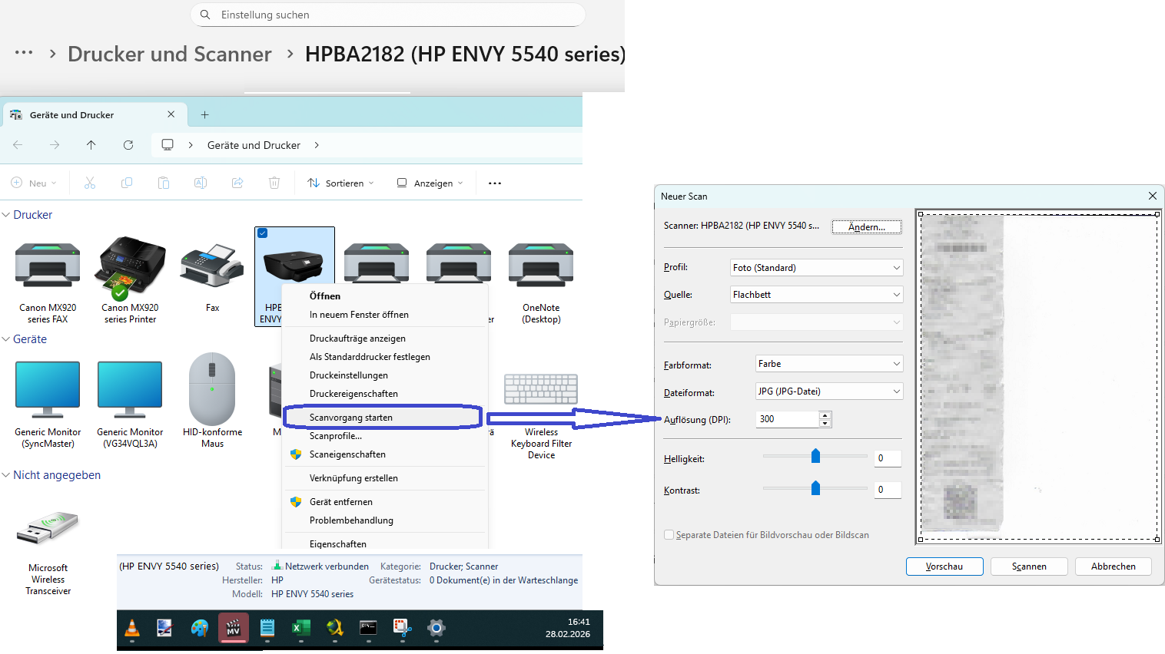This screenshot has height=654, width=1165.
Task: Open the Paint palette taskbar icon
Action: tap(200, 628)
